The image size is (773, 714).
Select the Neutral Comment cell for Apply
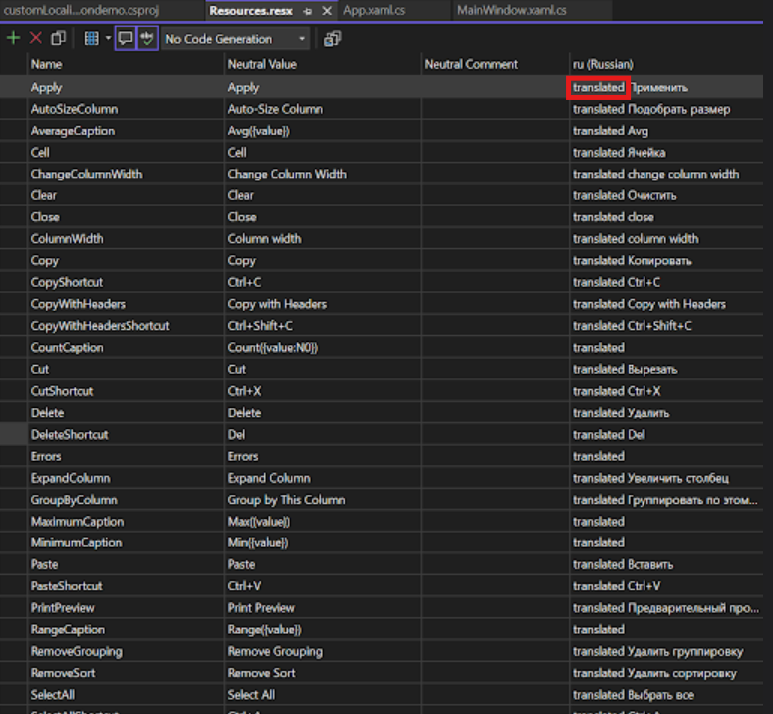point(494,88)
